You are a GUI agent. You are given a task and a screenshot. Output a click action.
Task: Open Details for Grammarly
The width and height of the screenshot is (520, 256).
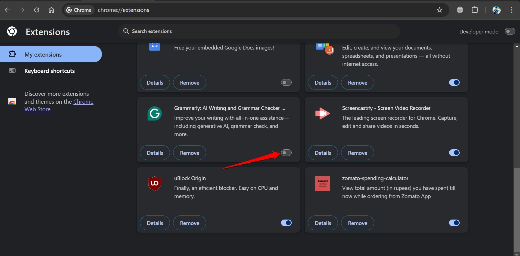point(155,153)
